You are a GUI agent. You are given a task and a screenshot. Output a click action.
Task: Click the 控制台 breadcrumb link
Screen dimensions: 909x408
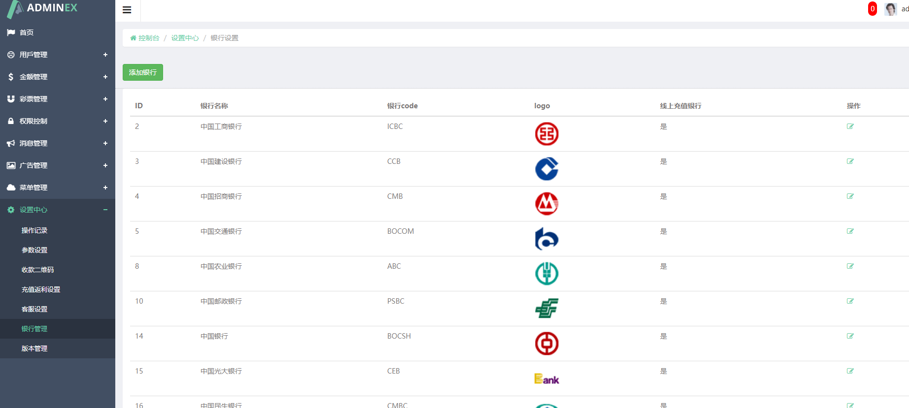(x=148, y=38)
